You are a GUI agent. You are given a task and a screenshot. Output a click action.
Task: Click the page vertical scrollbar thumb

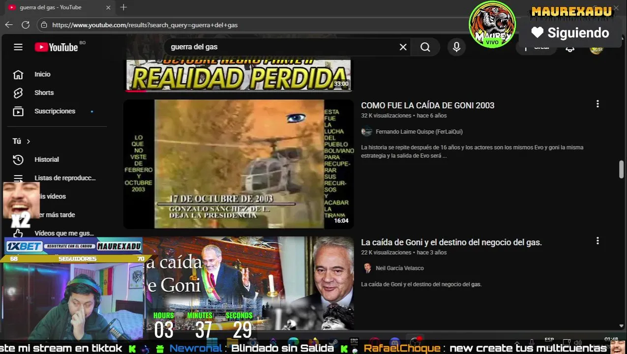click(621, 170)
